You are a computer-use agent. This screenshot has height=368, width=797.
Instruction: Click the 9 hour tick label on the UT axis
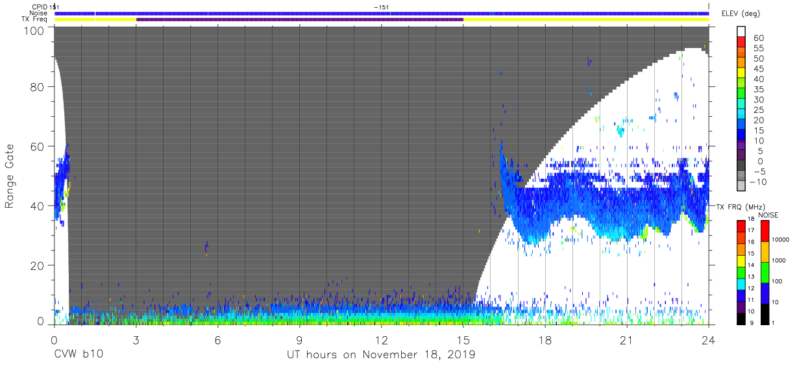[x=299, y=340]
